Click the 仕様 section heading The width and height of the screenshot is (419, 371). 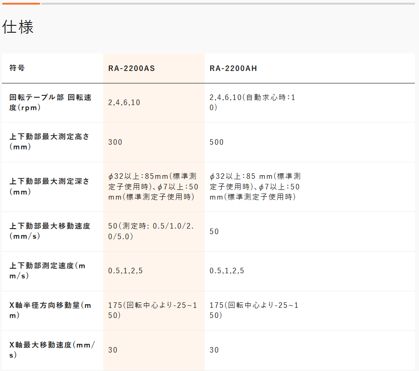18,27
